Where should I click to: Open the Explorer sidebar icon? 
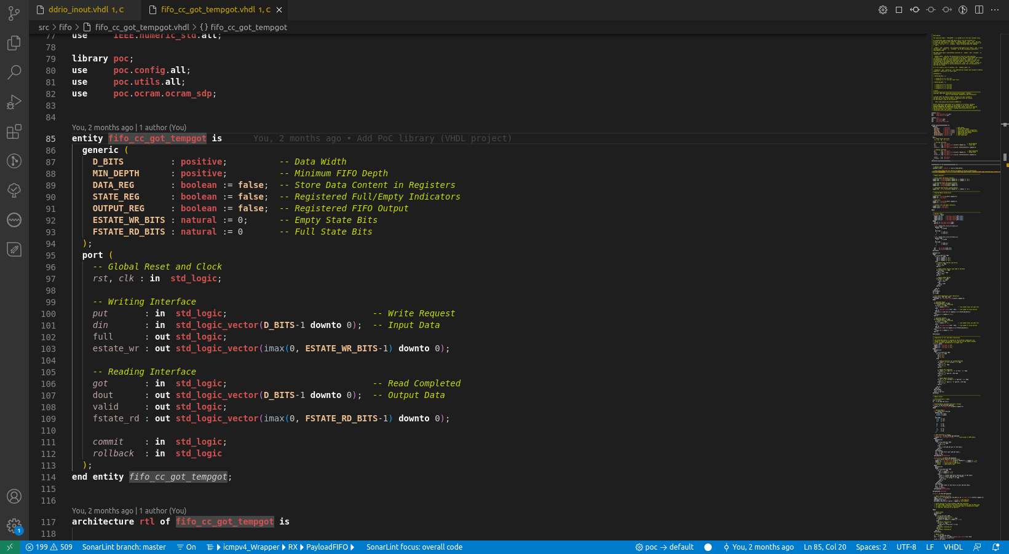pos(14,43)
